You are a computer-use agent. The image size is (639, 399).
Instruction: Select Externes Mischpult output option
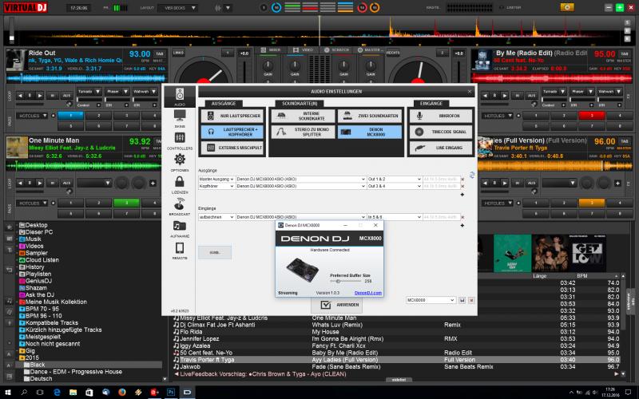click(232, 148)
